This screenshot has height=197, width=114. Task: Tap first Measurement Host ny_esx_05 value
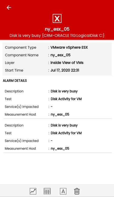(60, 114)
